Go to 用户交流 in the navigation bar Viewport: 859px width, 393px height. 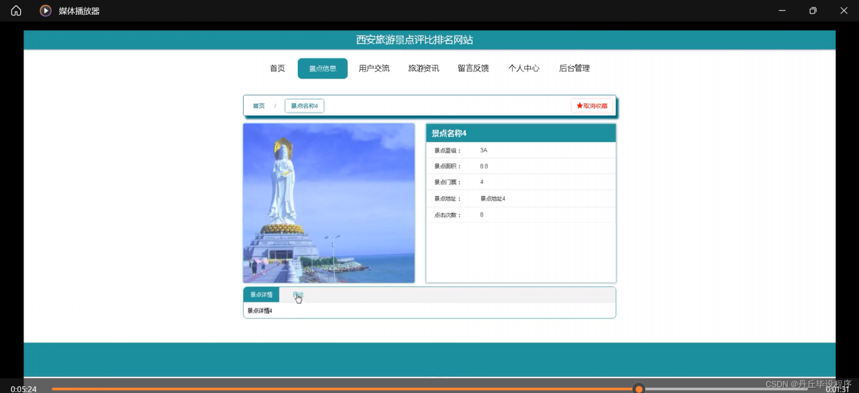(374, 68)
